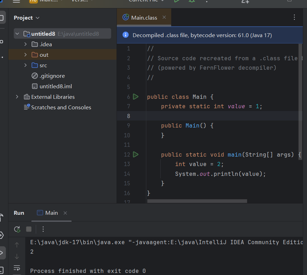Select the Main tab in Run panel
This screenshot has height=275, width=307.
(x=52, y=213)
